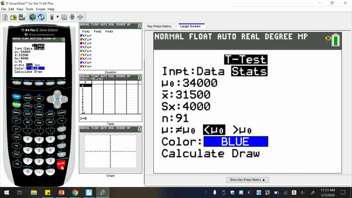Click the Table view thumbnail panel
Screen dimensions: 352x198
111,98
